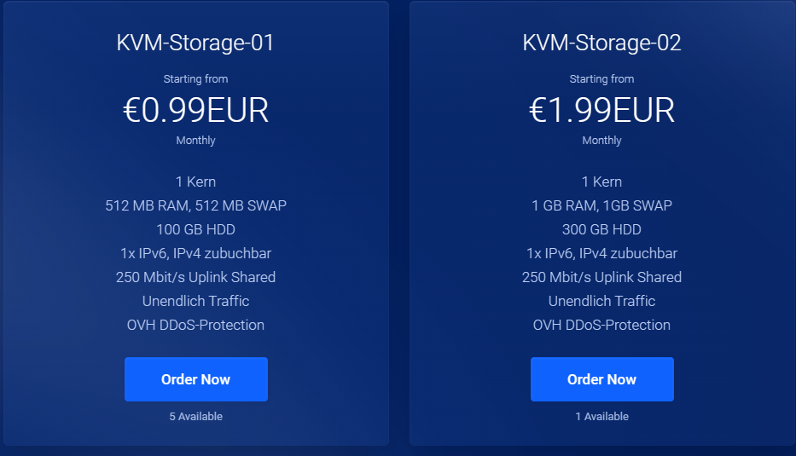Click the 100 GB HDD feature text
This screenshot has height=456, width=796.
tap(195, 229)
